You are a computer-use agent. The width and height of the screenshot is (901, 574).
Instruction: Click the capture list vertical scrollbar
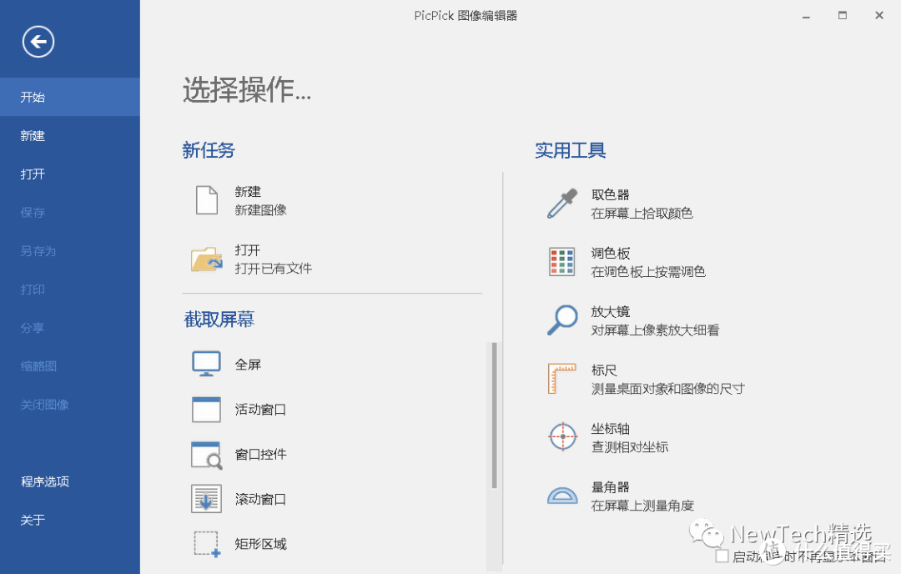494,415
